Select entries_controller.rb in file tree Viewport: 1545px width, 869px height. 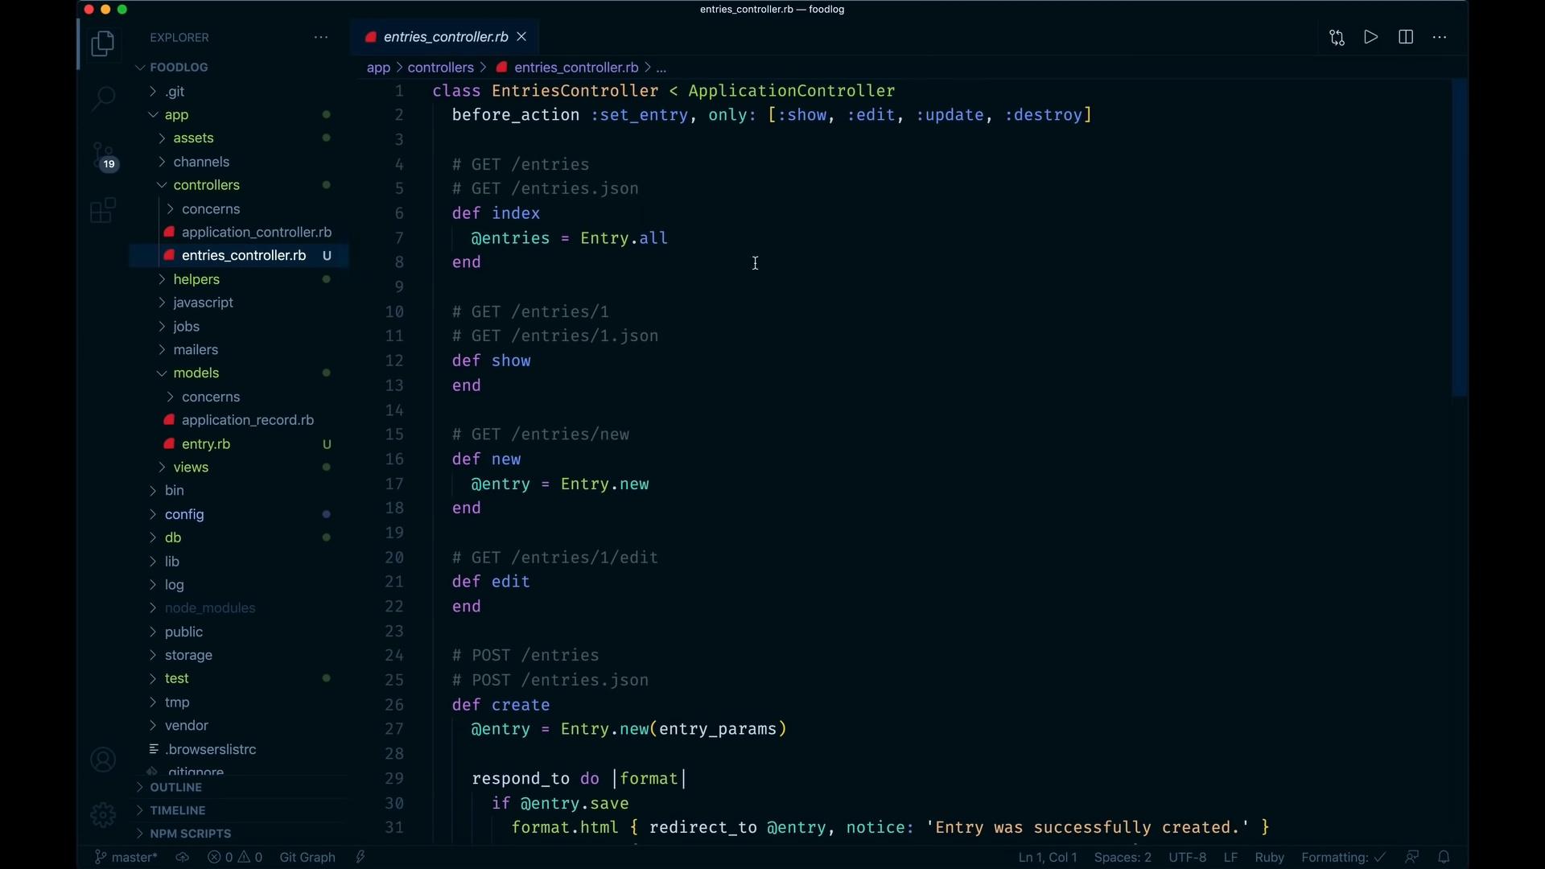click(x=239, y=257)
